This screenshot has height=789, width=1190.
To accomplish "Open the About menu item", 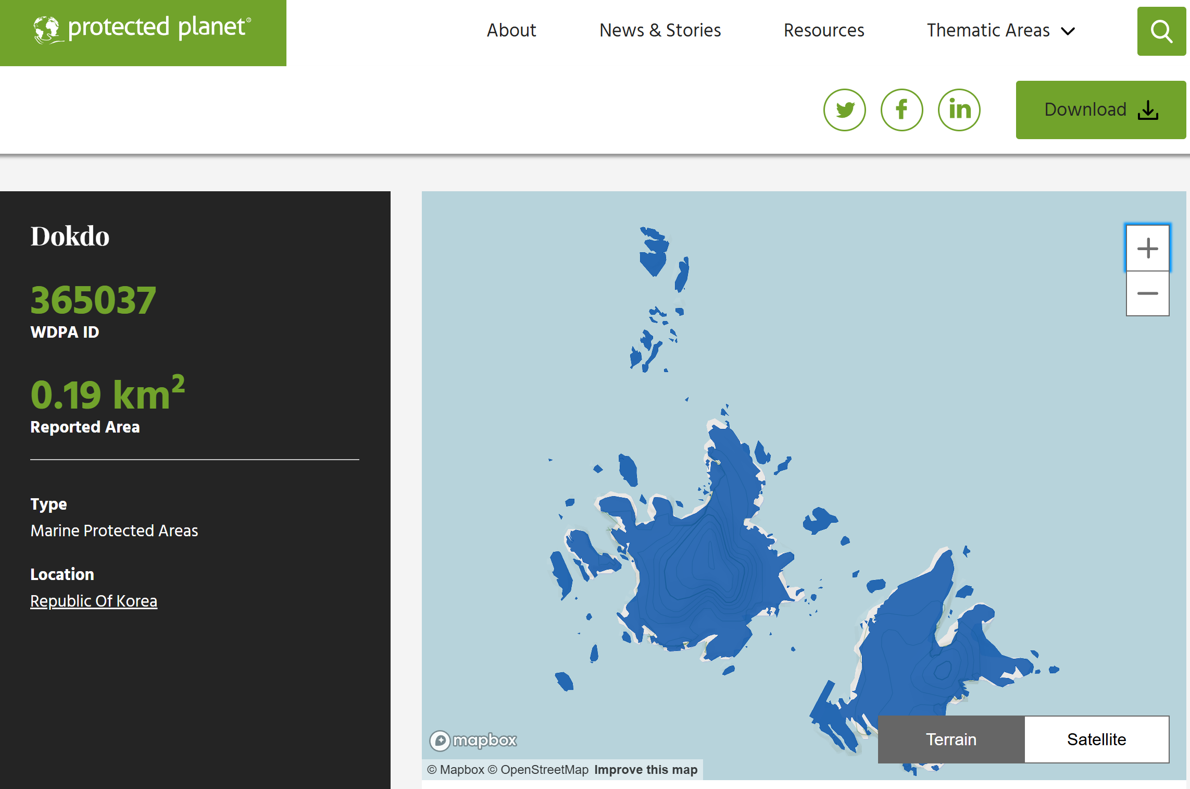I will click(511, 30).
